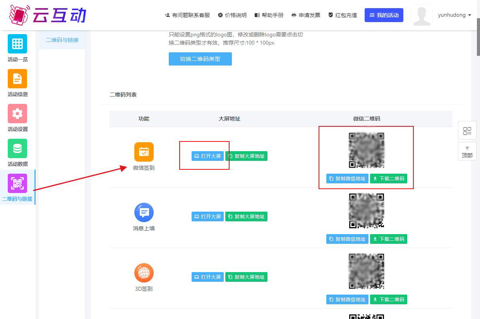The width and height of the screenshot is (480, 319).
Task: Click the 我的活动 button
Action: [384, 15]
